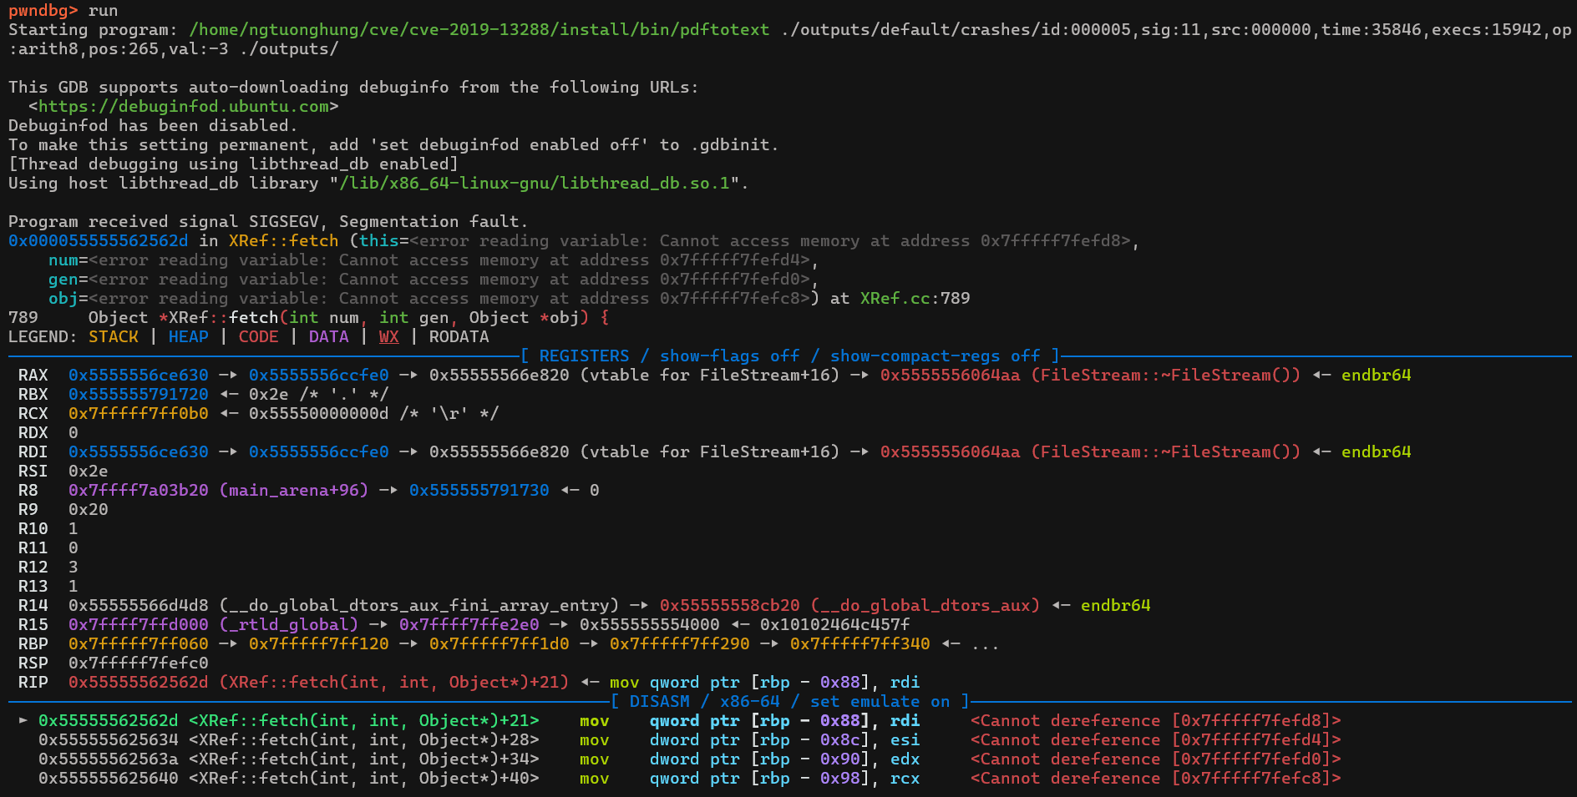Click the RAX register name
Viewport: 1577px width, 797px height.
click(x=33, y=375)
